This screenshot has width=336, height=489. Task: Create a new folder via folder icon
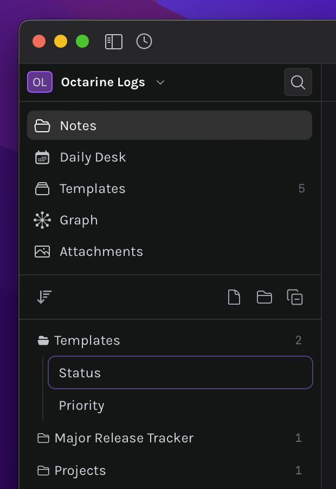[264, 297]
